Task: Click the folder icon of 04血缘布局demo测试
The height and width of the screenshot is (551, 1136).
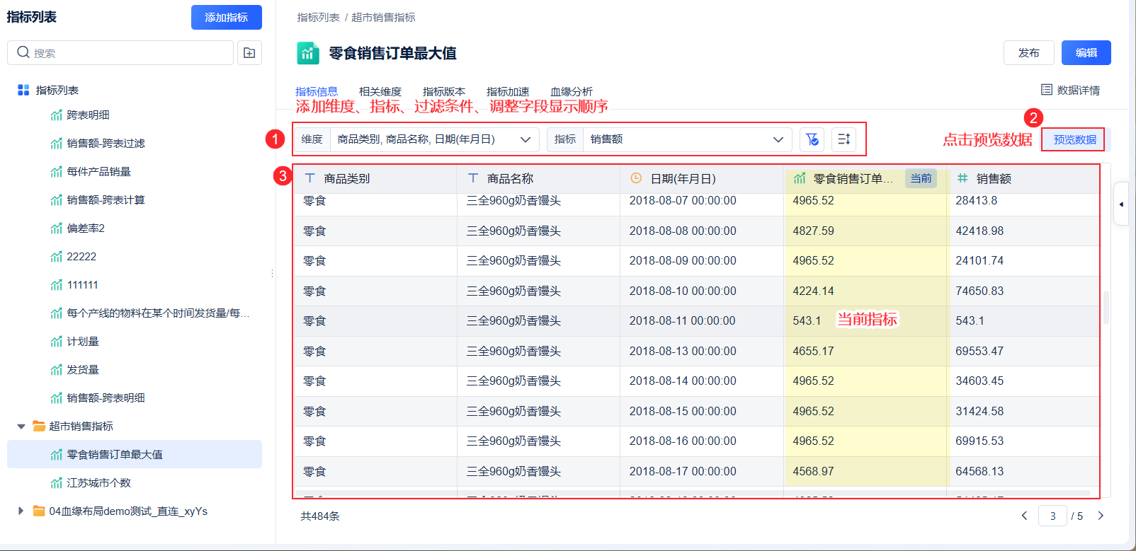Action: pos(39,511)
